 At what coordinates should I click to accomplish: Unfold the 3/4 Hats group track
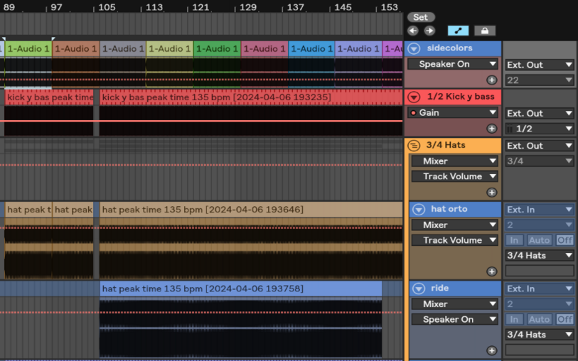[x=414, y=145]
